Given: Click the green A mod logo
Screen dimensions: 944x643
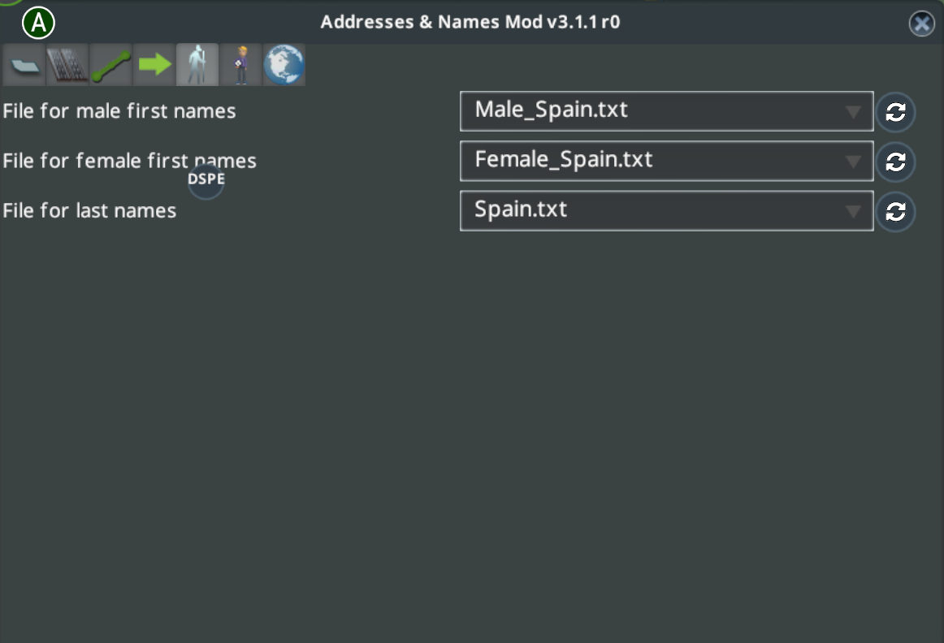Looking at the screenshot, I should tap(38, 23).
